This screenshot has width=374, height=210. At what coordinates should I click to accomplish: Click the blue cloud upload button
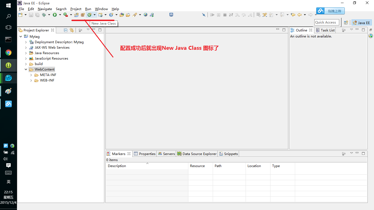pos(330,11)
